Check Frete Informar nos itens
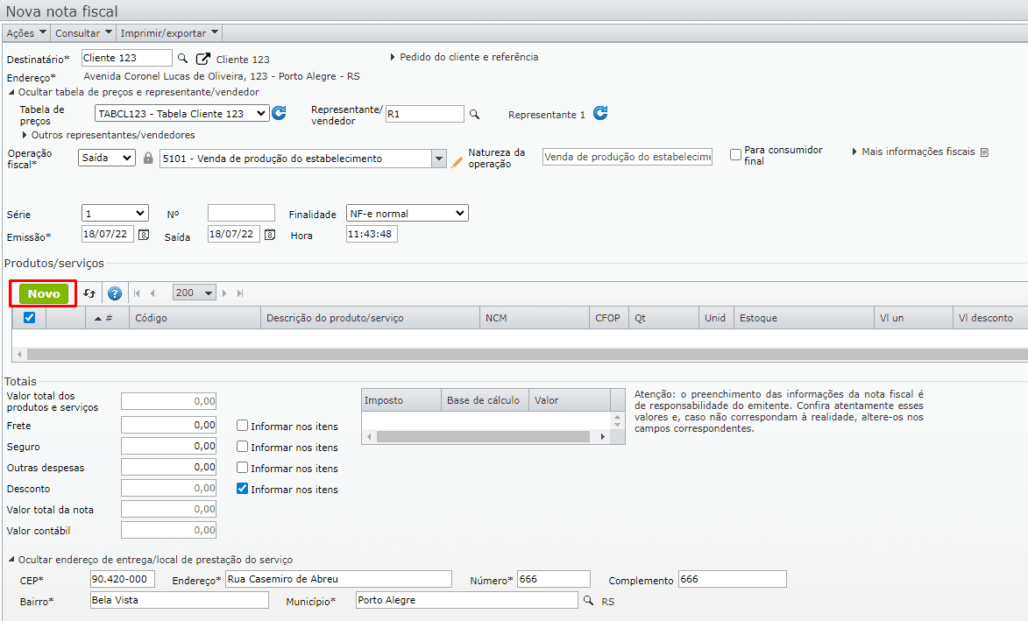This screenshot has width=1028, height=621. (x=242, y=426)
